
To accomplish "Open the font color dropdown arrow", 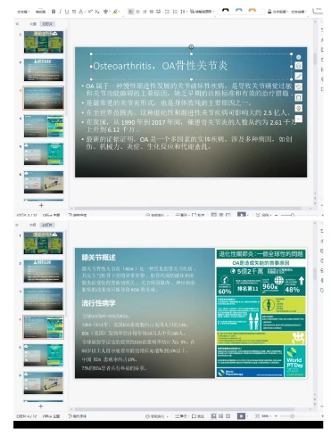I will [85, 12].
